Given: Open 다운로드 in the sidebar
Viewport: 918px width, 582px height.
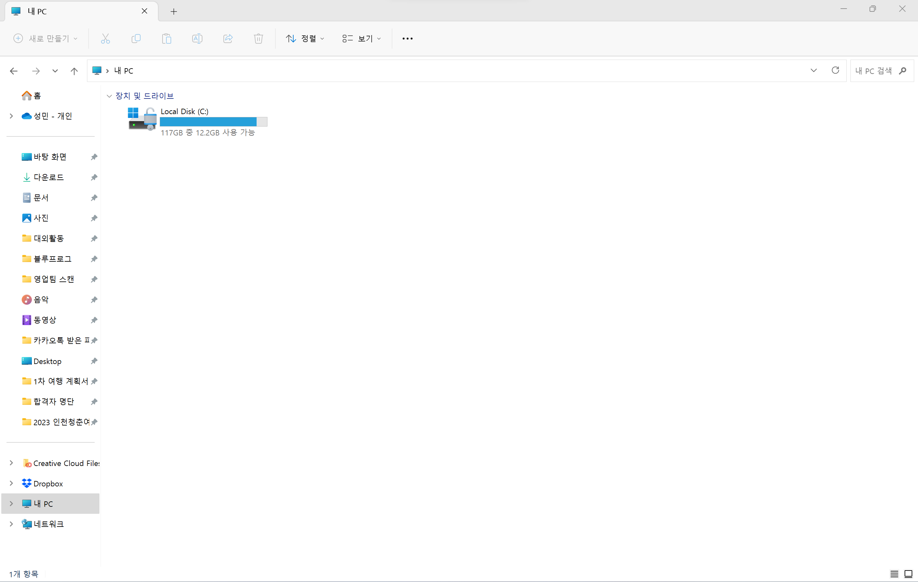Looking at the screenshot, I should tap(48, 177).
